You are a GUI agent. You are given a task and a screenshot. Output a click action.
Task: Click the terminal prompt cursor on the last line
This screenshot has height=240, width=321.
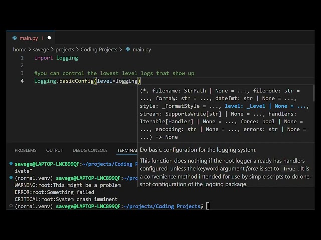(208, 206)
